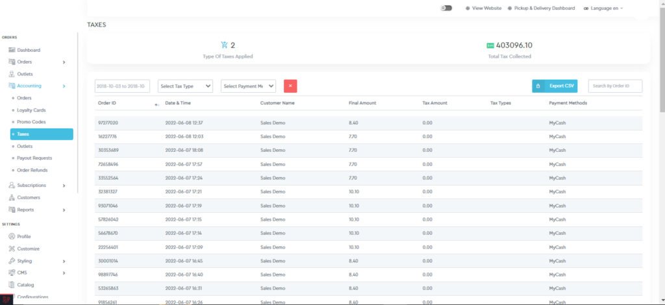Click the Catalog icon in sidebar
This screenshot has height=305, width=665.
tap(12, 285)
